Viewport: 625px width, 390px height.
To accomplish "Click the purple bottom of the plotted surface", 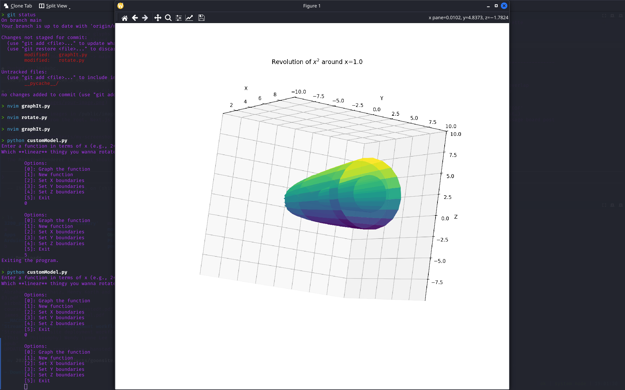I will 358,224.
